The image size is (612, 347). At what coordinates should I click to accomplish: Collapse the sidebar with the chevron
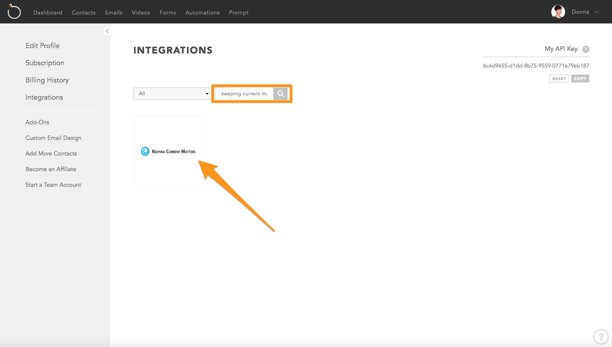point(107,31)
